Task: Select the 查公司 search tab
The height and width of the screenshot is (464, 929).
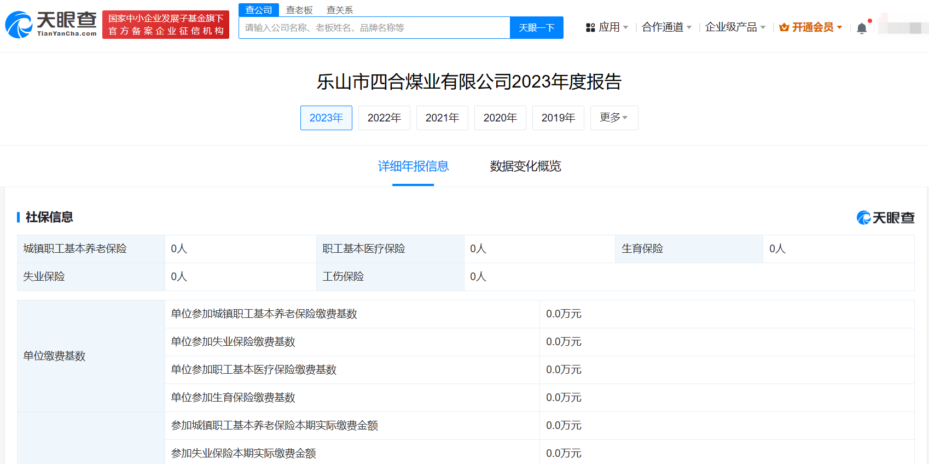Action: point(259,10)
